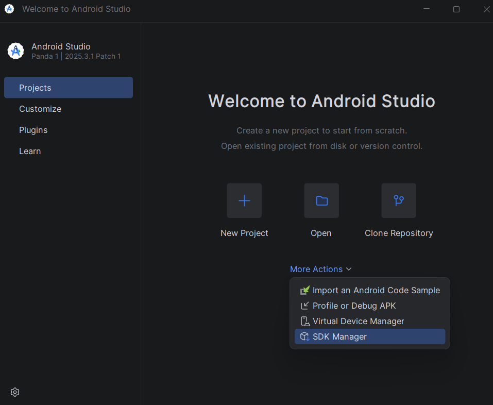Choose Profile or Debug APK
The height and width of the screenshot is (405, 493).
354,306
